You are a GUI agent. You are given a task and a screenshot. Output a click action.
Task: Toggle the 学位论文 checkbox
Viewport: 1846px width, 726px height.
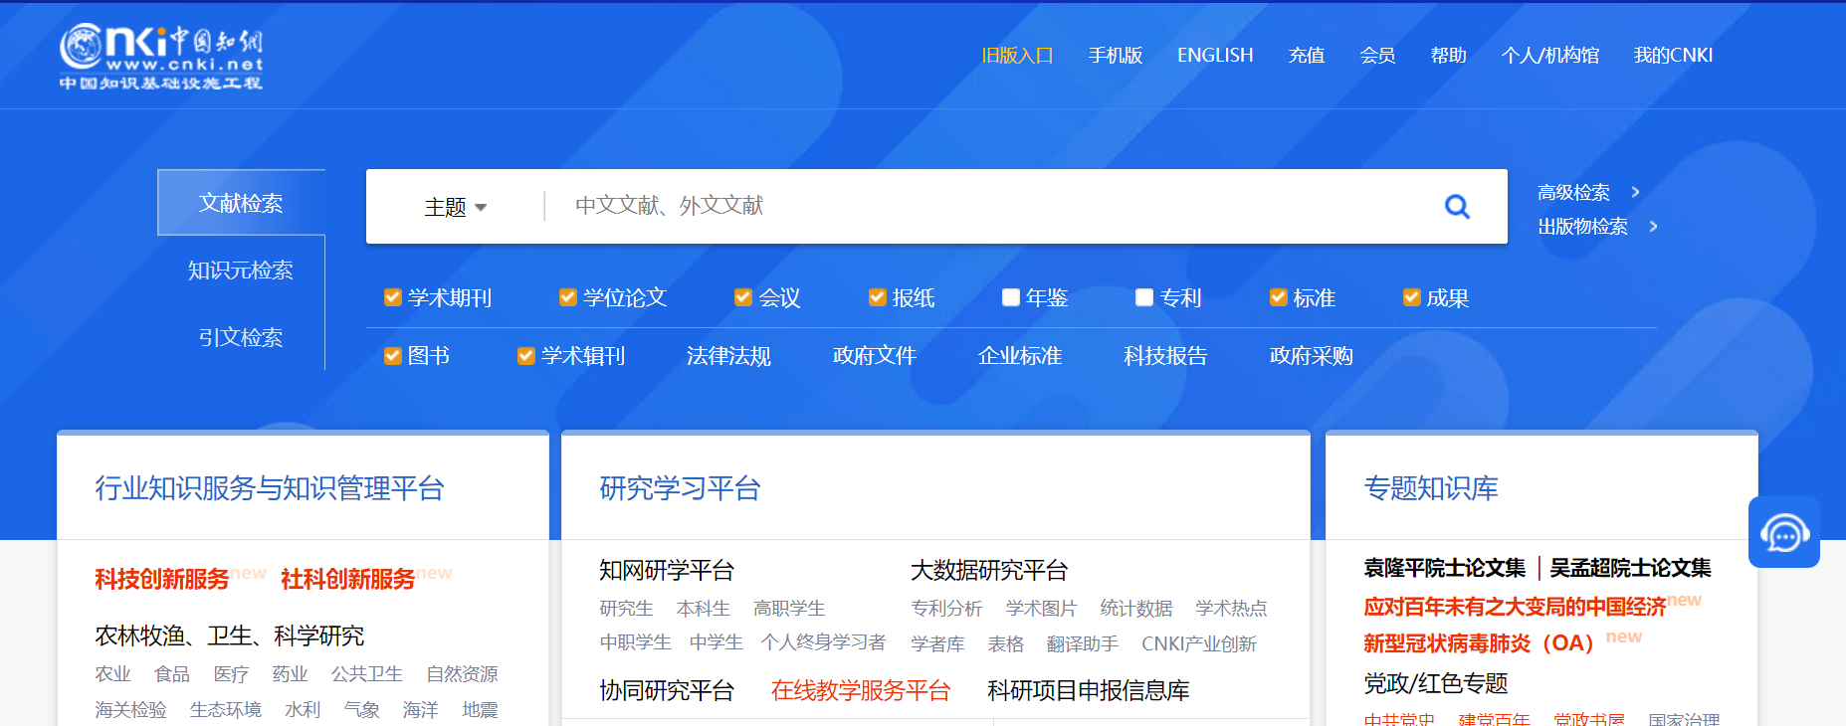568,297
